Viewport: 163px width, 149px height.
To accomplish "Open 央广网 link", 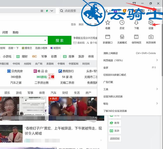I will point(39,64).
